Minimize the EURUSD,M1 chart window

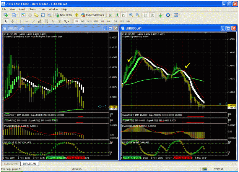coord(223,29)
